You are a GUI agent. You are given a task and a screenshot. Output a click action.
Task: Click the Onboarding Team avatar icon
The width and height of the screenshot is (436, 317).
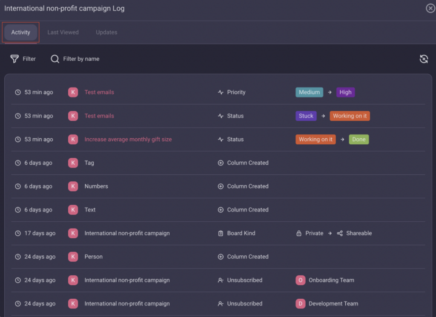click(x=301, y=280)
